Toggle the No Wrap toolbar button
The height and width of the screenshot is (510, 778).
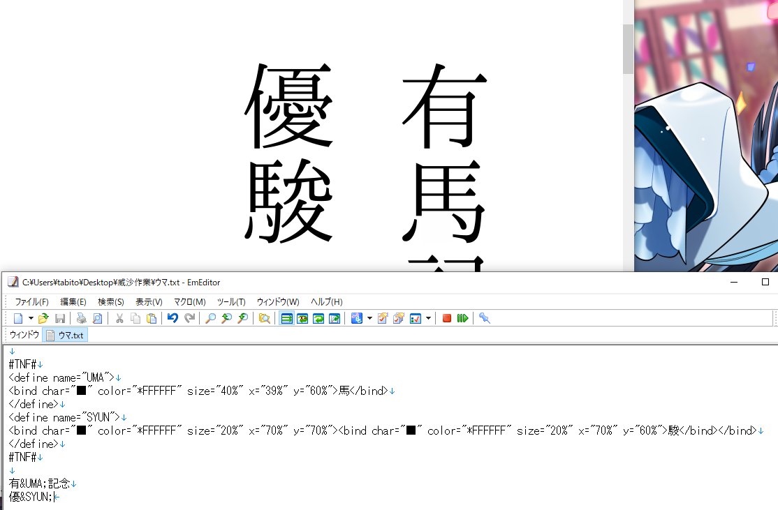[286, 318]
